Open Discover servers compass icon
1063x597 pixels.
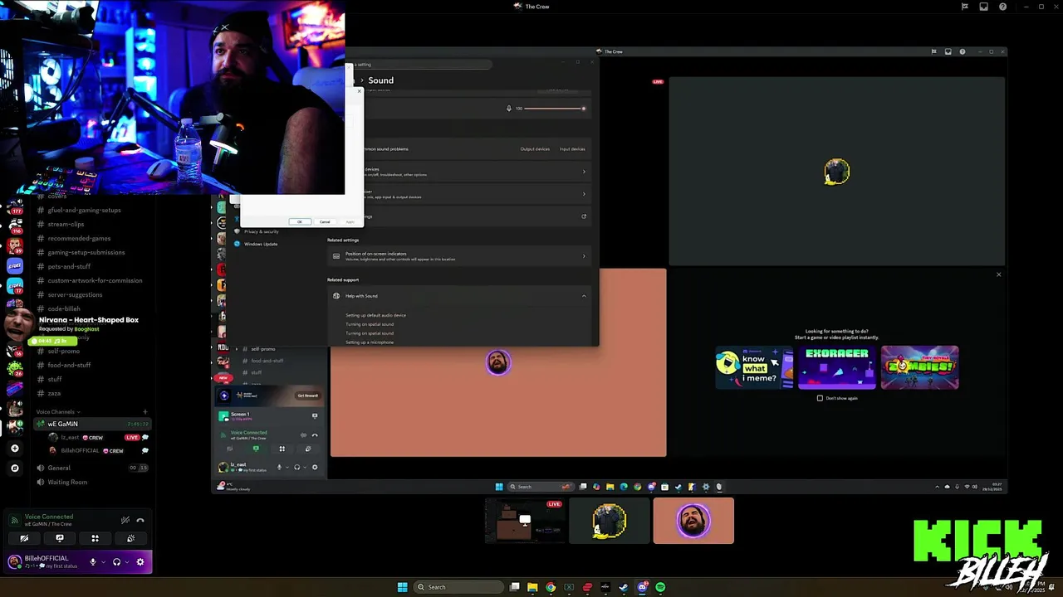14,468
